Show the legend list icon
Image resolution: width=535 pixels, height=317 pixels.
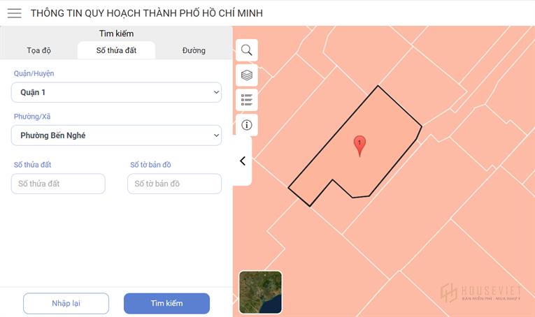(x=247, y=100)
